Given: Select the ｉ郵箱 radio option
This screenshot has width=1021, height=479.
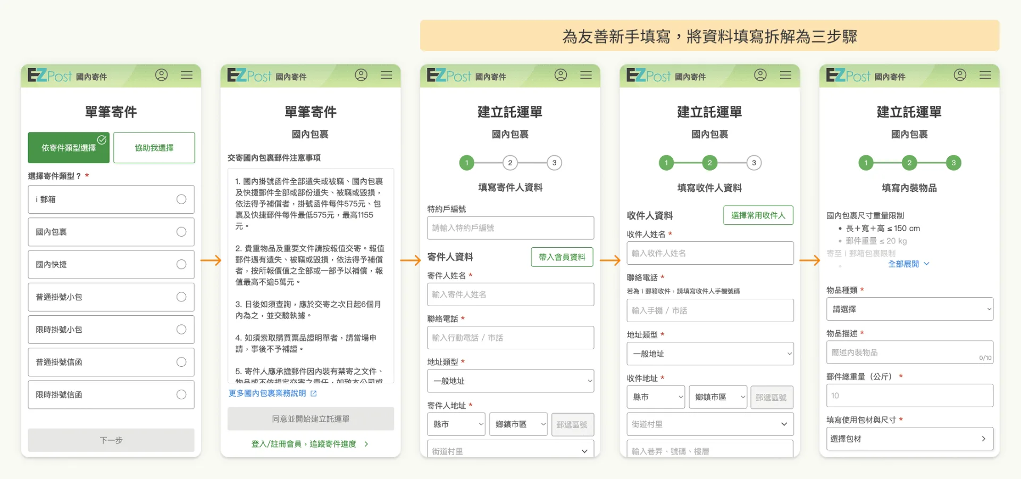Looking at the screenshot, I should click(x=111, y=199).
